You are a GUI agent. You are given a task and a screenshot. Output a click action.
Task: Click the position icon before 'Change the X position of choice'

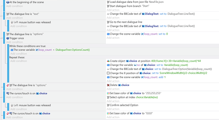(108, 73)
